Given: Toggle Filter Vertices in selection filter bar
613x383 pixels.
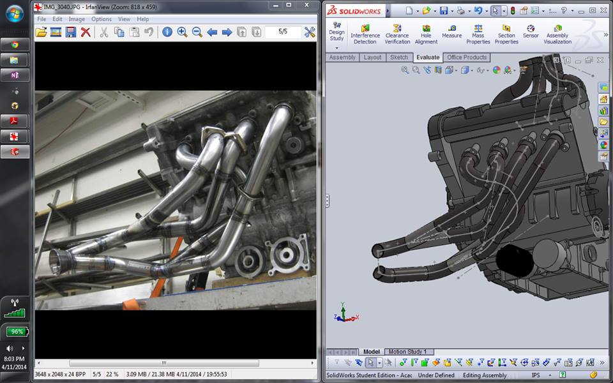Looking at the screenshot, I should pos(403,363).
